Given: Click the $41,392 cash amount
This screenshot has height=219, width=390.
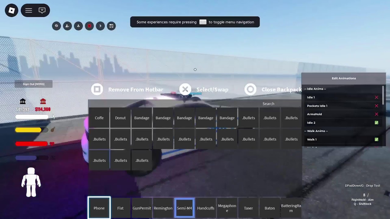Looking at the screenshot, I should [23, 109].
